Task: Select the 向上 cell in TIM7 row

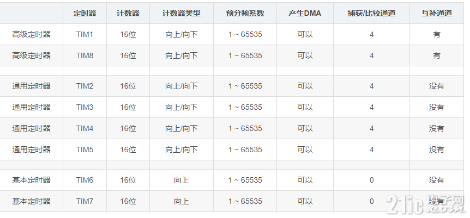Action: tap(182, 201)
